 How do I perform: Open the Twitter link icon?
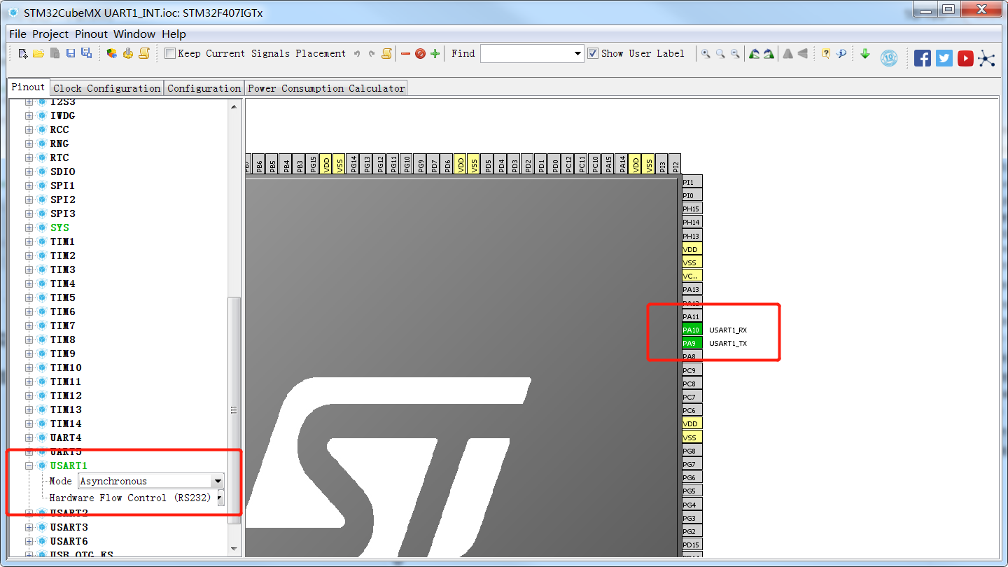point(944,58)
